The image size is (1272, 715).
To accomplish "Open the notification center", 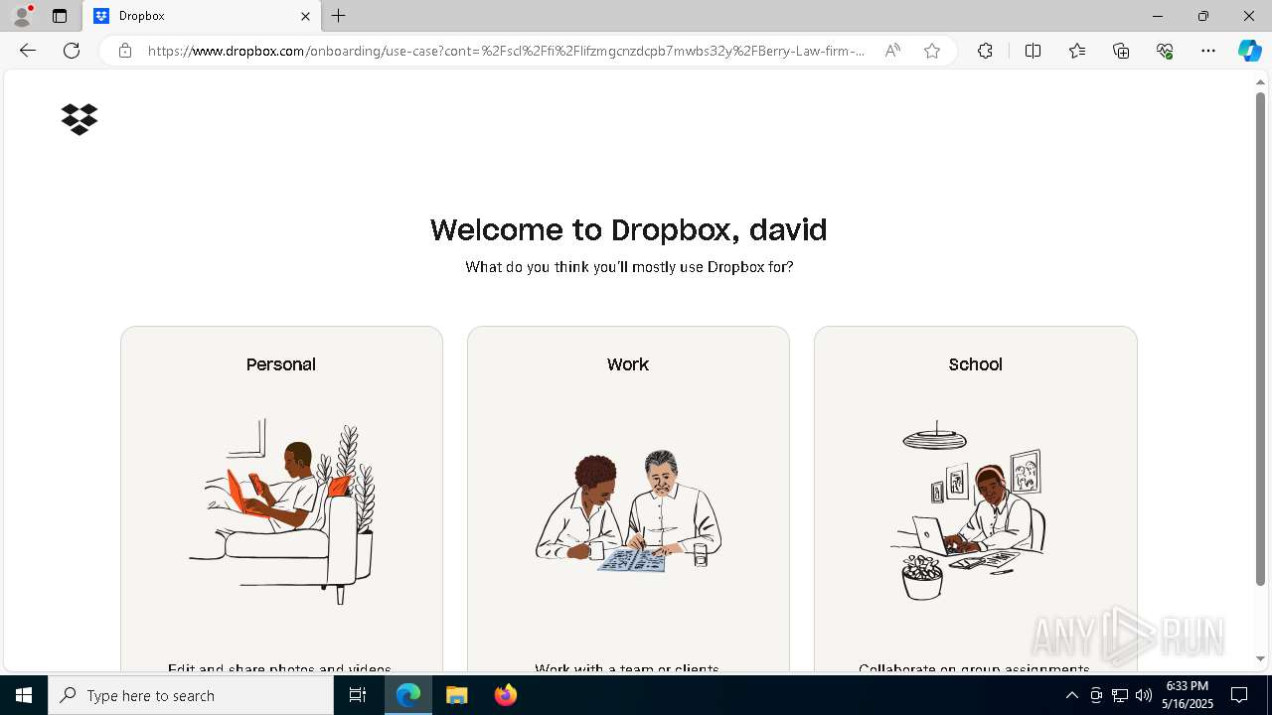I will tap(1239, 695).
